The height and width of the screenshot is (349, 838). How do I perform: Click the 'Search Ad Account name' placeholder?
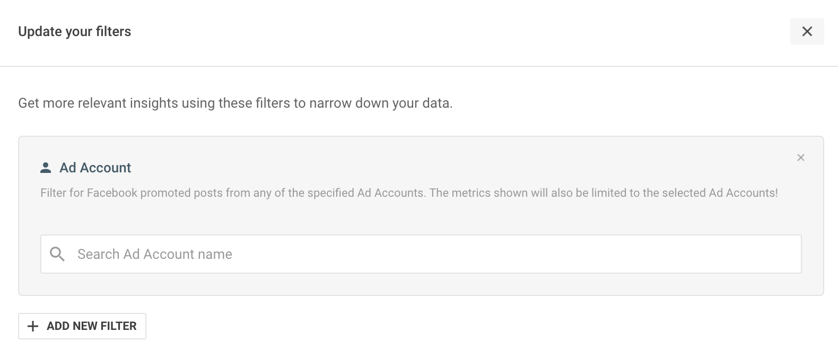pyautogui.click(x=155, y=255)
